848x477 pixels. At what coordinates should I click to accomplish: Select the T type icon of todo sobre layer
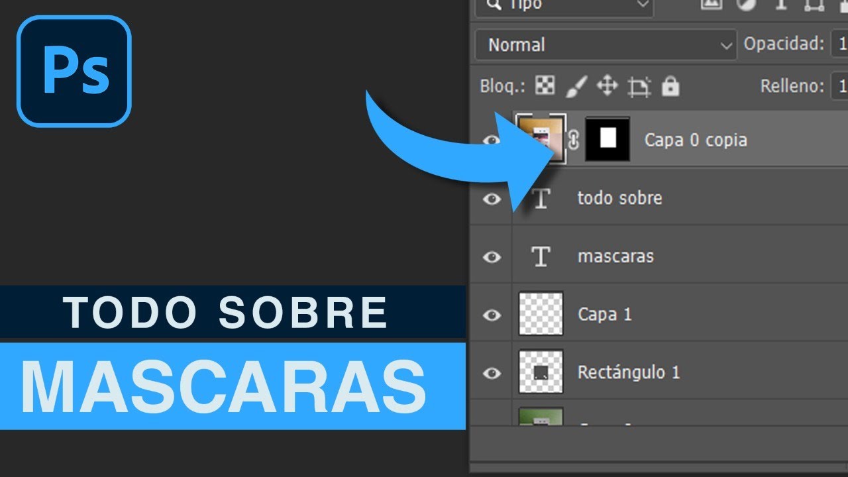coord(541,198)
